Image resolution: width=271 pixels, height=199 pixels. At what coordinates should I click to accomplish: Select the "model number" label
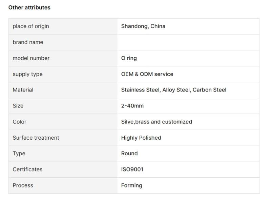(31, 58)
